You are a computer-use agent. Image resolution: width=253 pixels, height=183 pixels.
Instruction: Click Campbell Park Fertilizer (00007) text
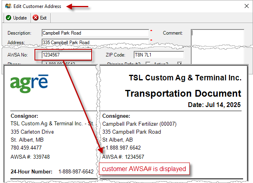click(140, 124)
